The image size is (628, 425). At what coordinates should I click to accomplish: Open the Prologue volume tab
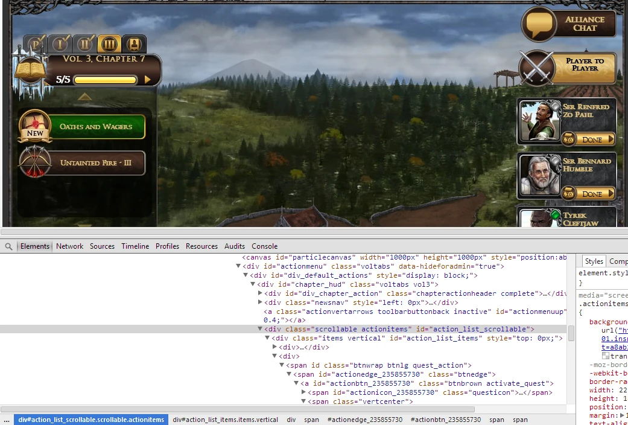pyautogui.click(x=35, y=43)
